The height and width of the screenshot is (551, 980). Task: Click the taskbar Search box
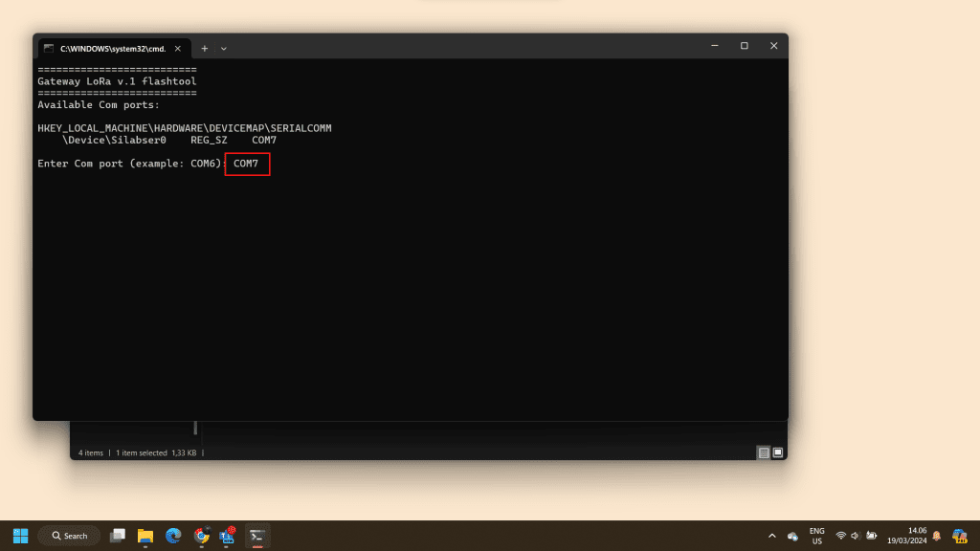(69, 536)
